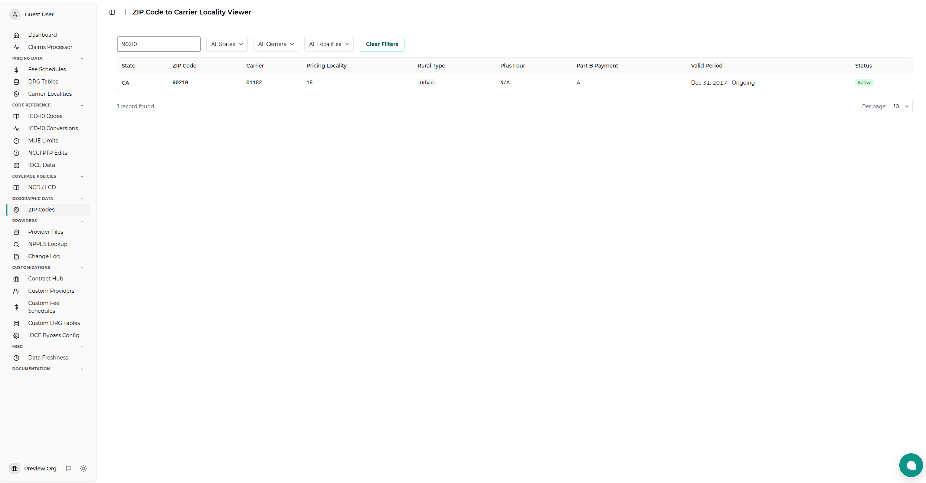This screenshot has width=926, height=483.
Task: Click the NCCI PTP Edits alert icon
Action: (16, 153)
